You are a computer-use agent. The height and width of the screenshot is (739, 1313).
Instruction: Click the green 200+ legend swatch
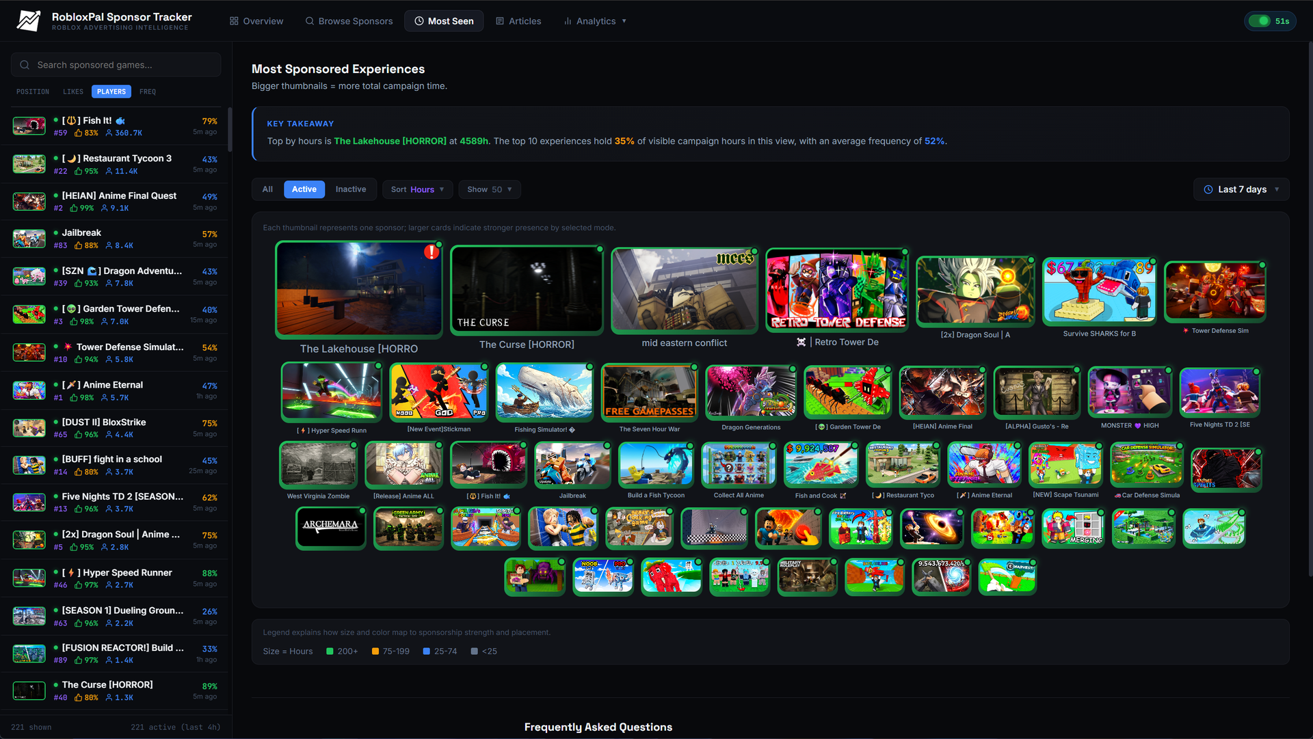tap(330, 651)
